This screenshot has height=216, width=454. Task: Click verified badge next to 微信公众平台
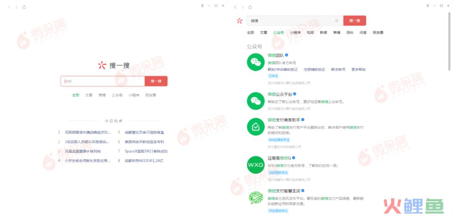pos(295,94)
